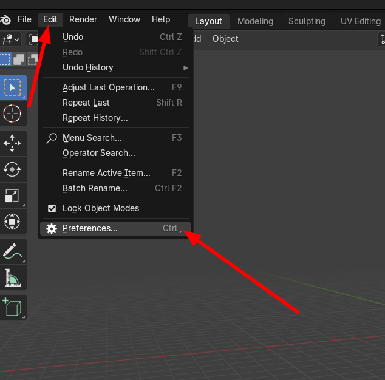Select the Select Box tool
The image size is (385, 380).
[x=13, y=87]
